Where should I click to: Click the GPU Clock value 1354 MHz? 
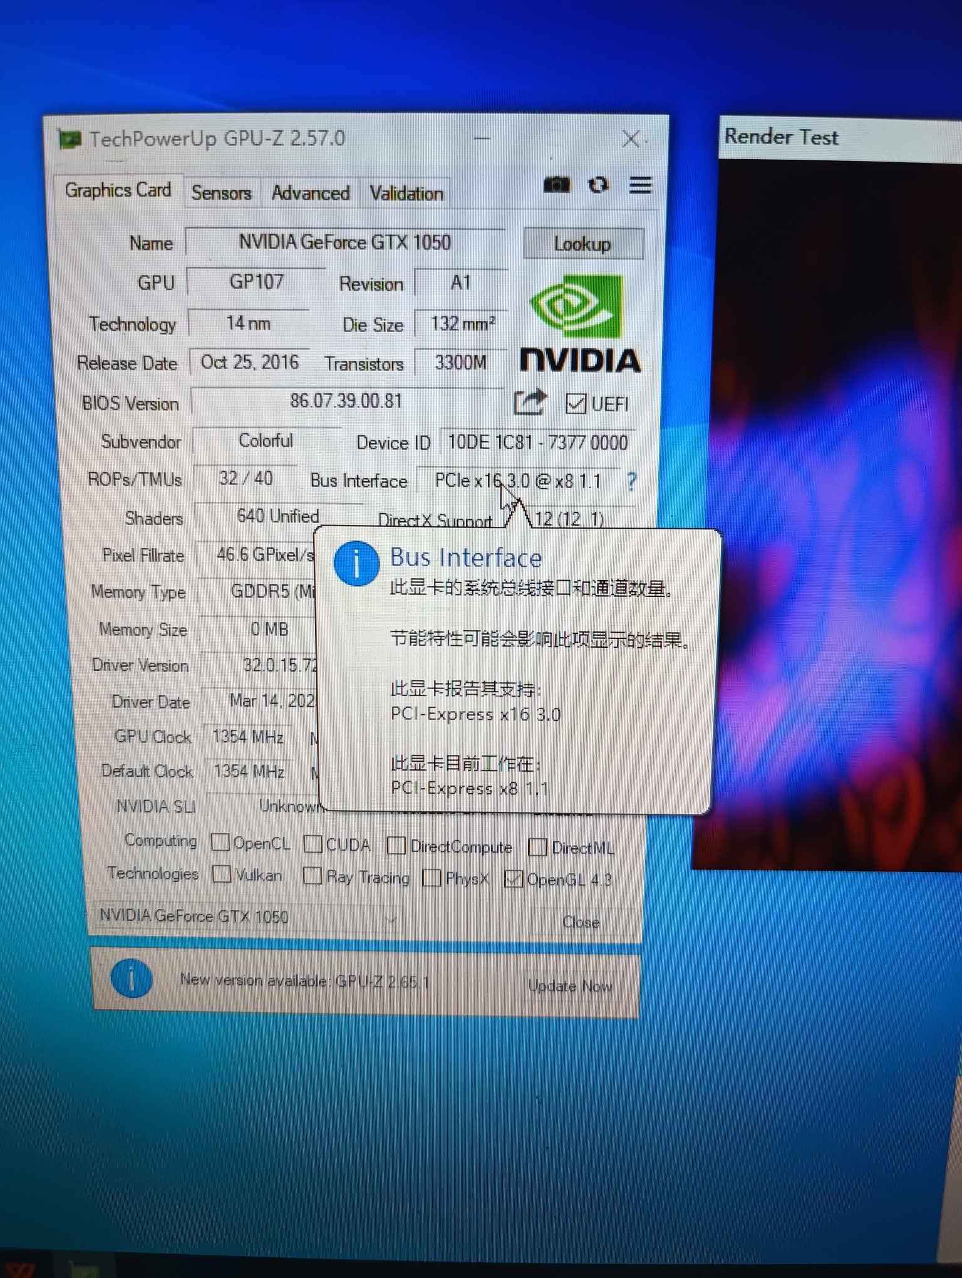pyautogui.click(x=248, y=737)
